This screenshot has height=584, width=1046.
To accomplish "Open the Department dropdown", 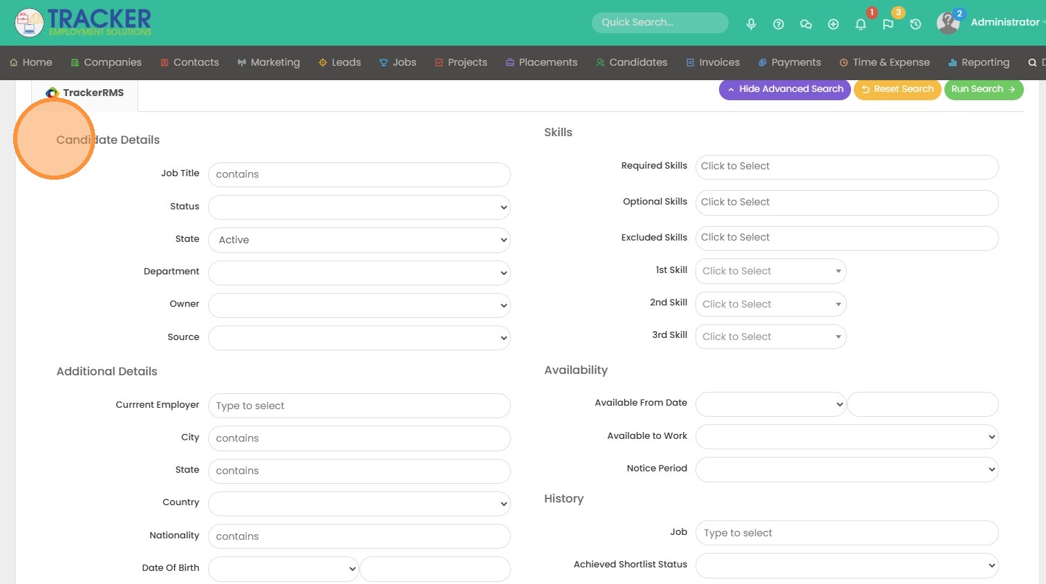I will tap(359, 272).
